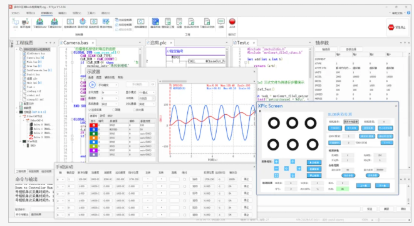The height and width of the screenshot is (226, 414).
Task: Toggle the orange channel 3 display checkbox
Action: pos(93,138)
